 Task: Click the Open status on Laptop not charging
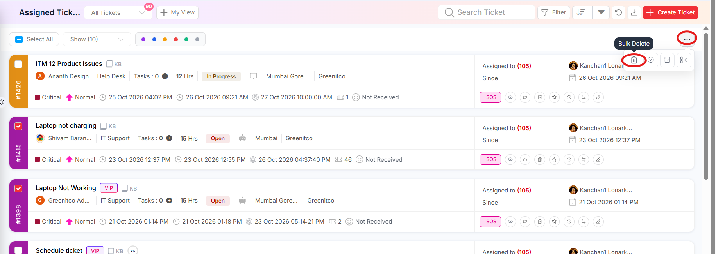(218, 138)
